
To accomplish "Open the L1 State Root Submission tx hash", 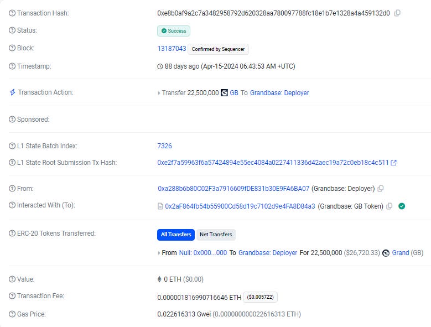I will [273, 163].
